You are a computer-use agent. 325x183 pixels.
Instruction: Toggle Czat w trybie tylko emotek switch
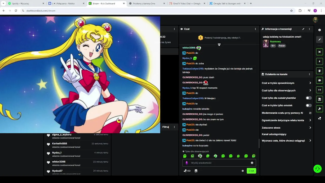point(308,105)
